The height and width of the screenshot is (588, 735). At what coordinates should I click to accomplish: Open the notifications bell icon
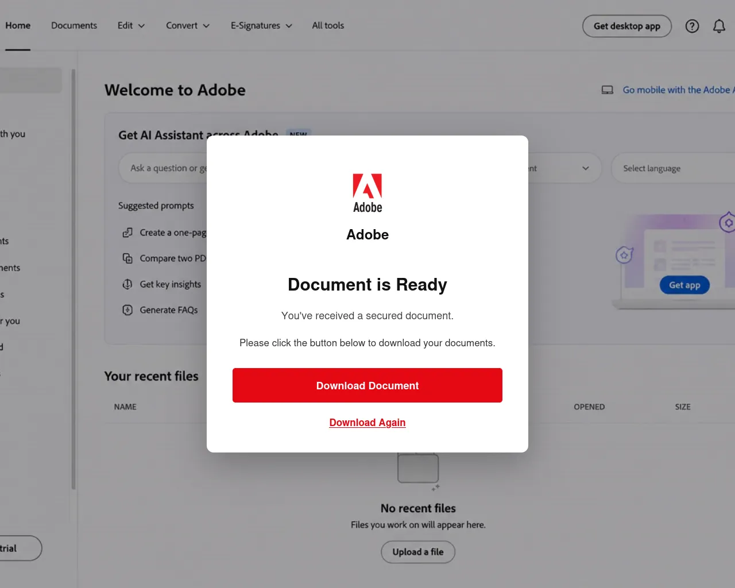point(719,26)
